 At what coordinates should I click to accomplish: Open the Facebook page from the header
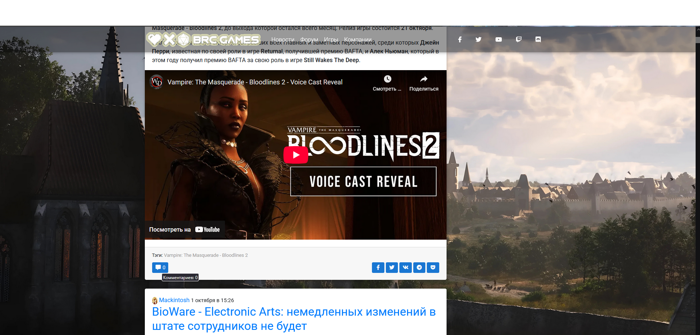coord(460,39)
